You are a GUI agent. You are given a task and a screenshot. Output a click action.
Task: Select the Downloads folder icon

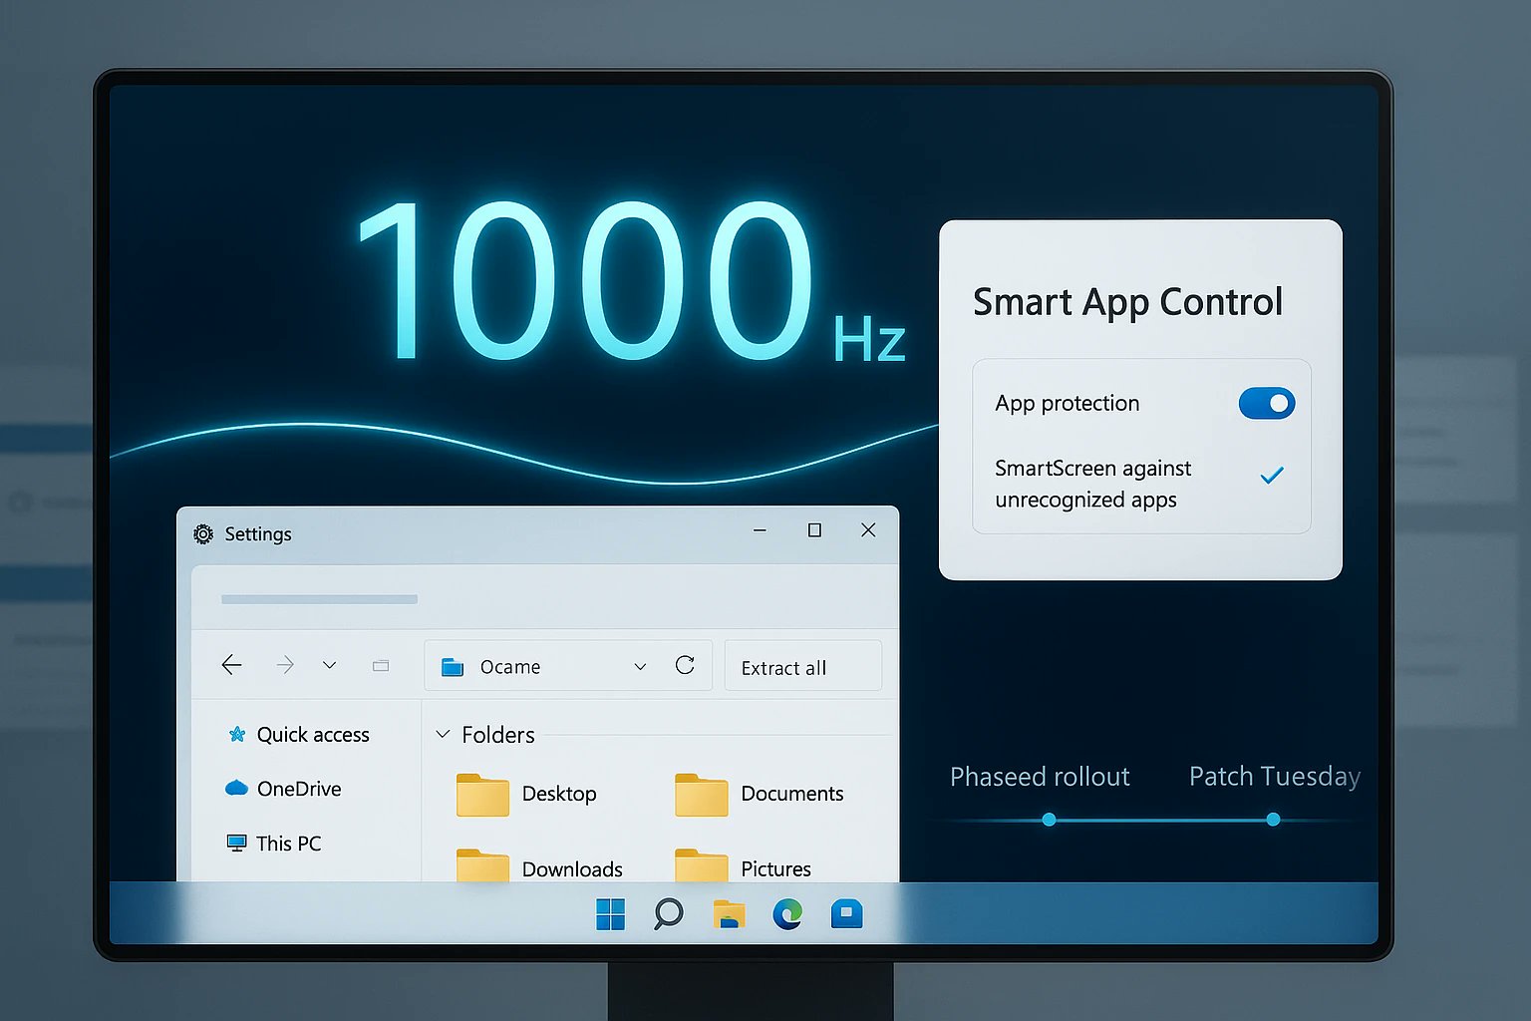[x=482, y=865]
